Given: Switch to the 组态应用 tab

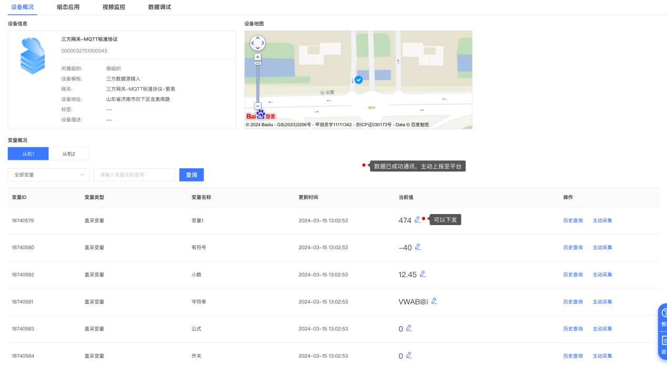Looking at the screenshot, I should pyautogui.click(x=68, y=7).
